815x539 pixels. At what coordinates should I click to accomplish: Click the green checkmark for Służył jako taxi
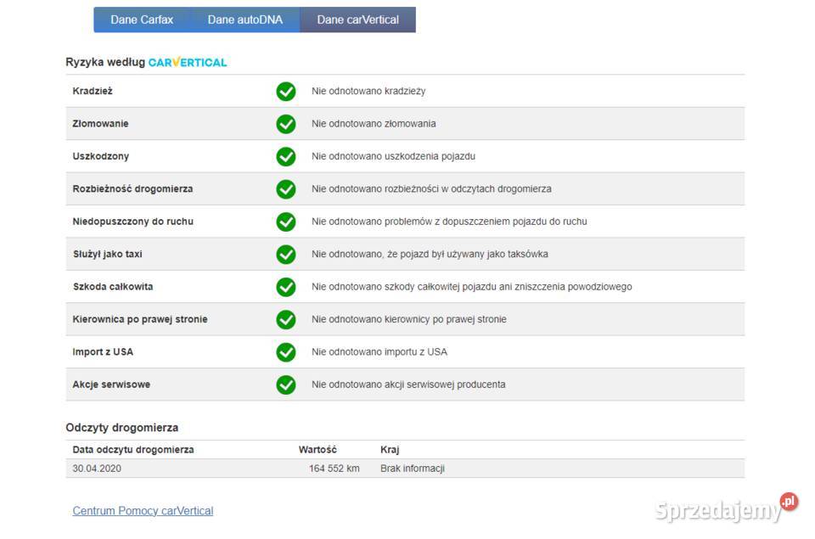click(x=286, y=254)
